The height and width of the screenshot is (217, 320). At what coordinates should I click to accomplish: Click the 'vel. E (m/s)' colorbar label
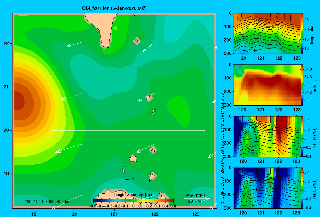pyautogui.click(x=314, y=189)
